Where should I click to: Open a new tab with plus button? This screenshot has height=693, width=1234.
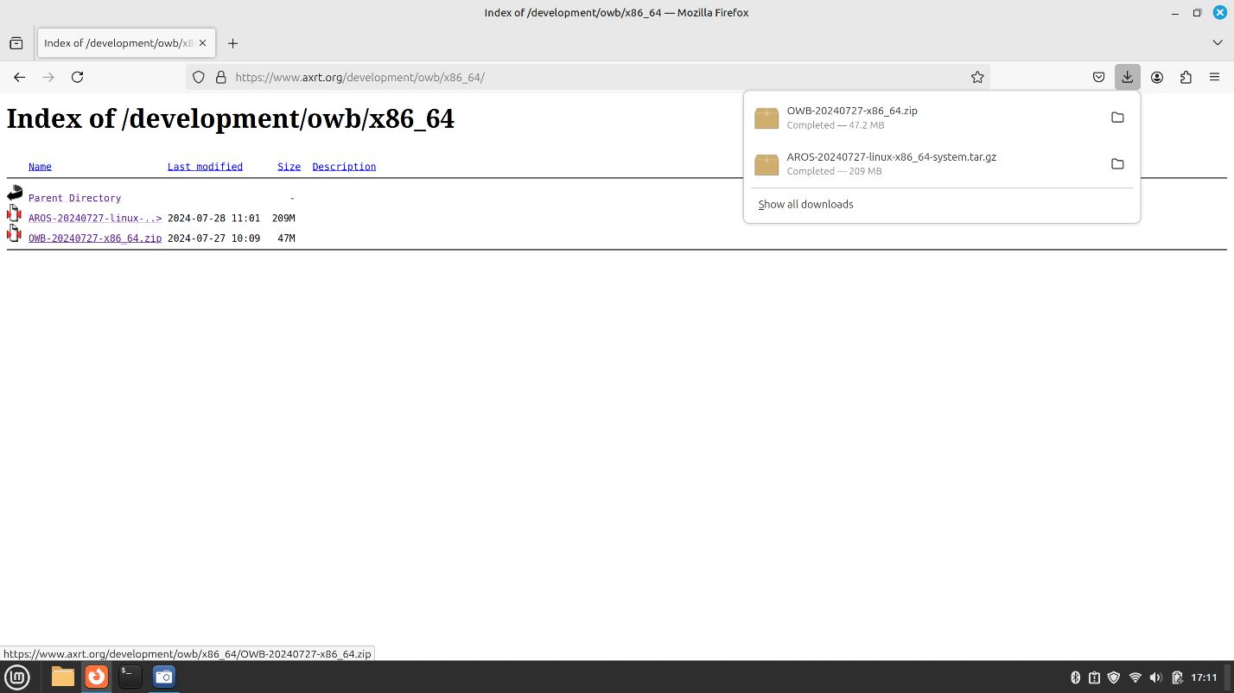(x=232, y=43)
